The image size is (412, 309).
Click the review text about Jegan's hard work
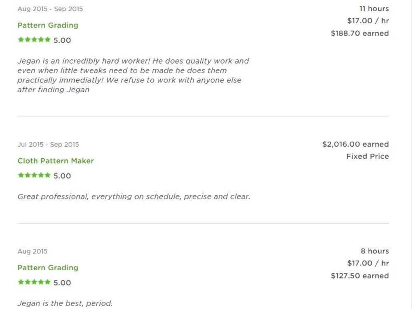[x=133, y=75]
